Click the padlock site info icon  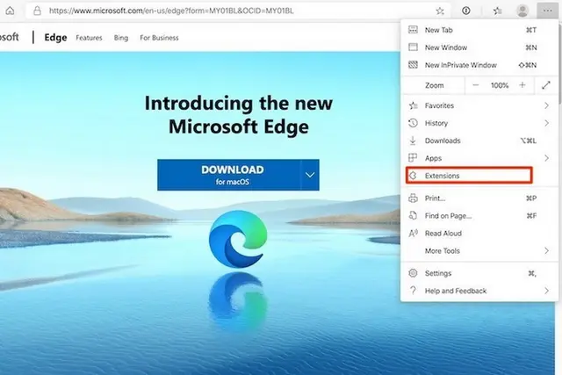(37, 11)
